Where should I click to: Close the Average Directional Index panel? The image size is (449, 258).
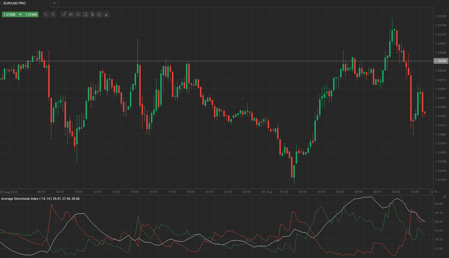point(445,197)
